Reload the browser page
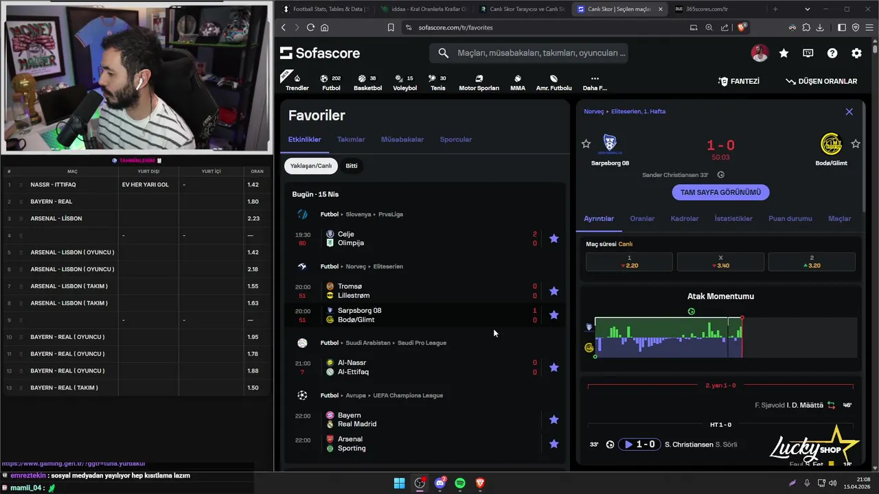The width and height of the screenshot is (879, 494). click(x=310, y=27)
